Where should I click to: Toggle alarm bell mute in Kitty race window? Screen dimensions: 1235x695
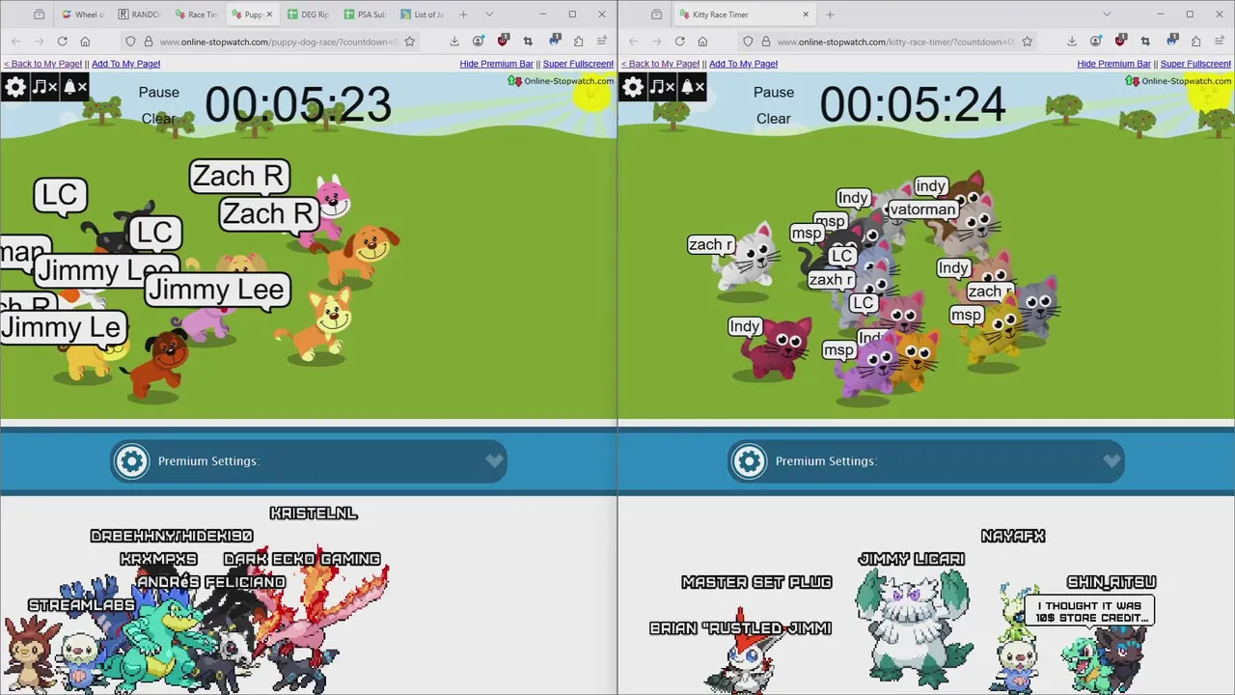[x=692, y=87]
